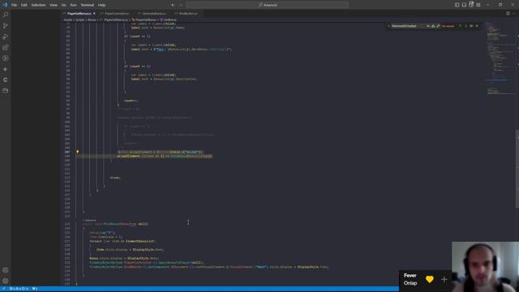The image size is (519, 292).
Task: Open the Terminal menu
Action: point(88,5)
